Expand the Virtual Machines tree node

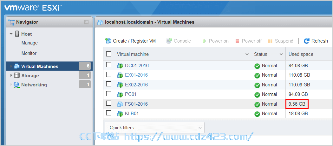point(11,66)
